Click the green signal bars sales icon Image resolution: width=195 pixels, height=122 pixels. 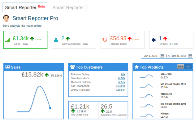point(8,40)
